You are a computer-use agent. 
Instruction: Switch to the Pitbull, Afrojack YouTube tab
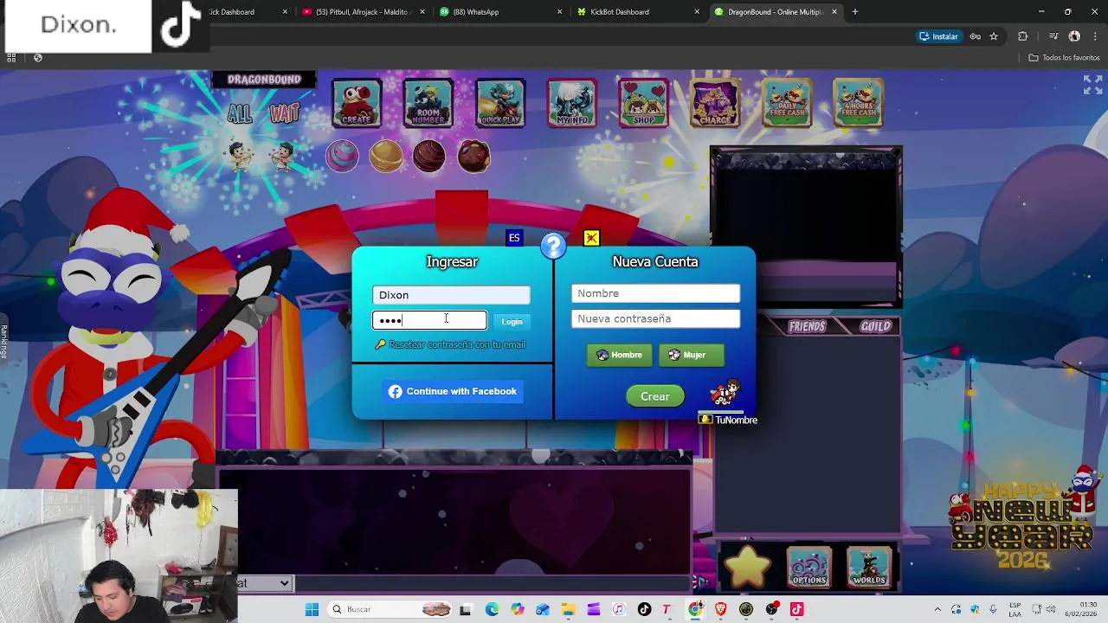(364, 12)
